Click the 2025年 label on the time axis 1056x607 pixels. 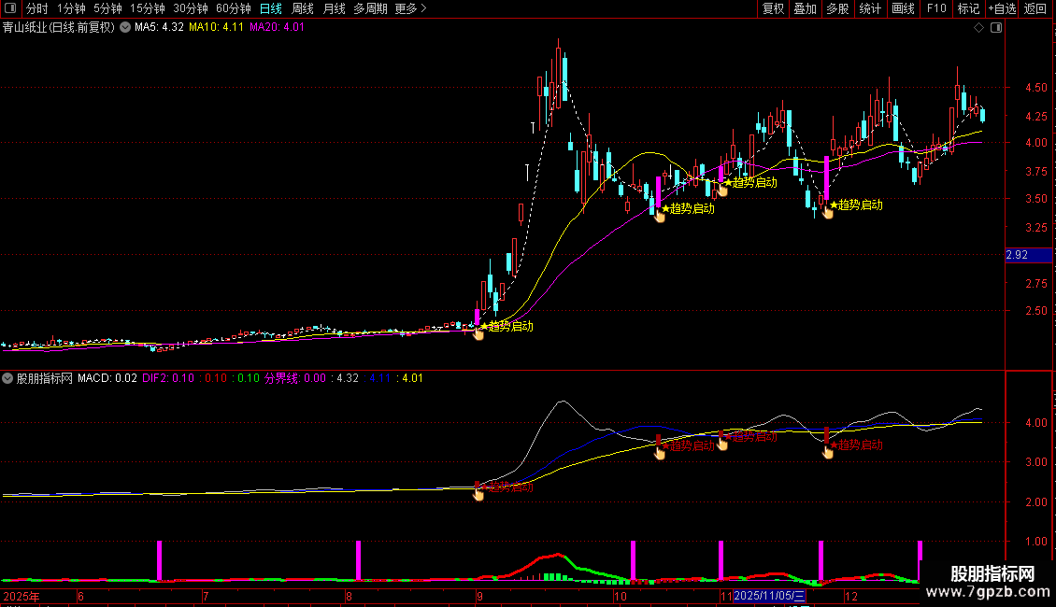(21, 597)
